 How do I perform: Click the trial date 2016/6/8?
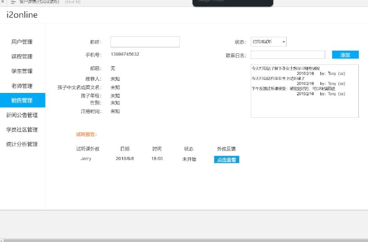click(125, 159)
